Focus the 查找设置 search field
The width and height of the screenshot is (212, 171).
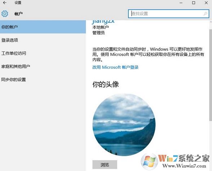point(169,13)
